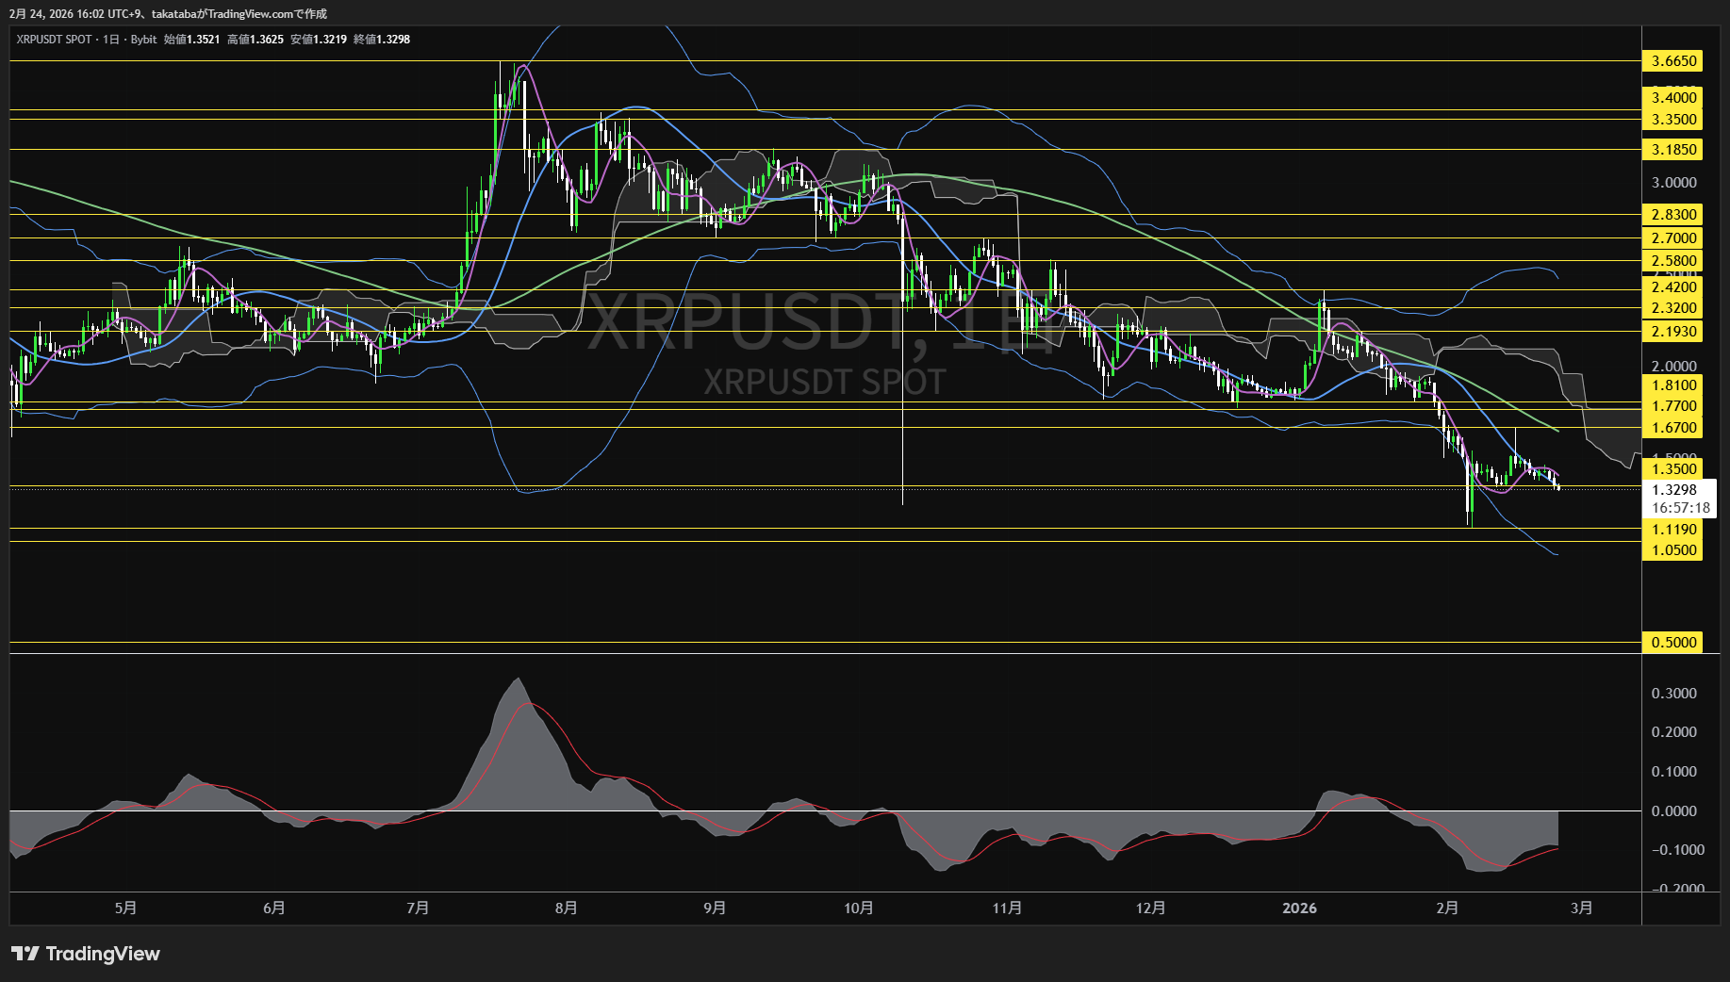Select the 0.5000 price level label
This screenshot has width=1730, height=982.
pos(1673,643)
